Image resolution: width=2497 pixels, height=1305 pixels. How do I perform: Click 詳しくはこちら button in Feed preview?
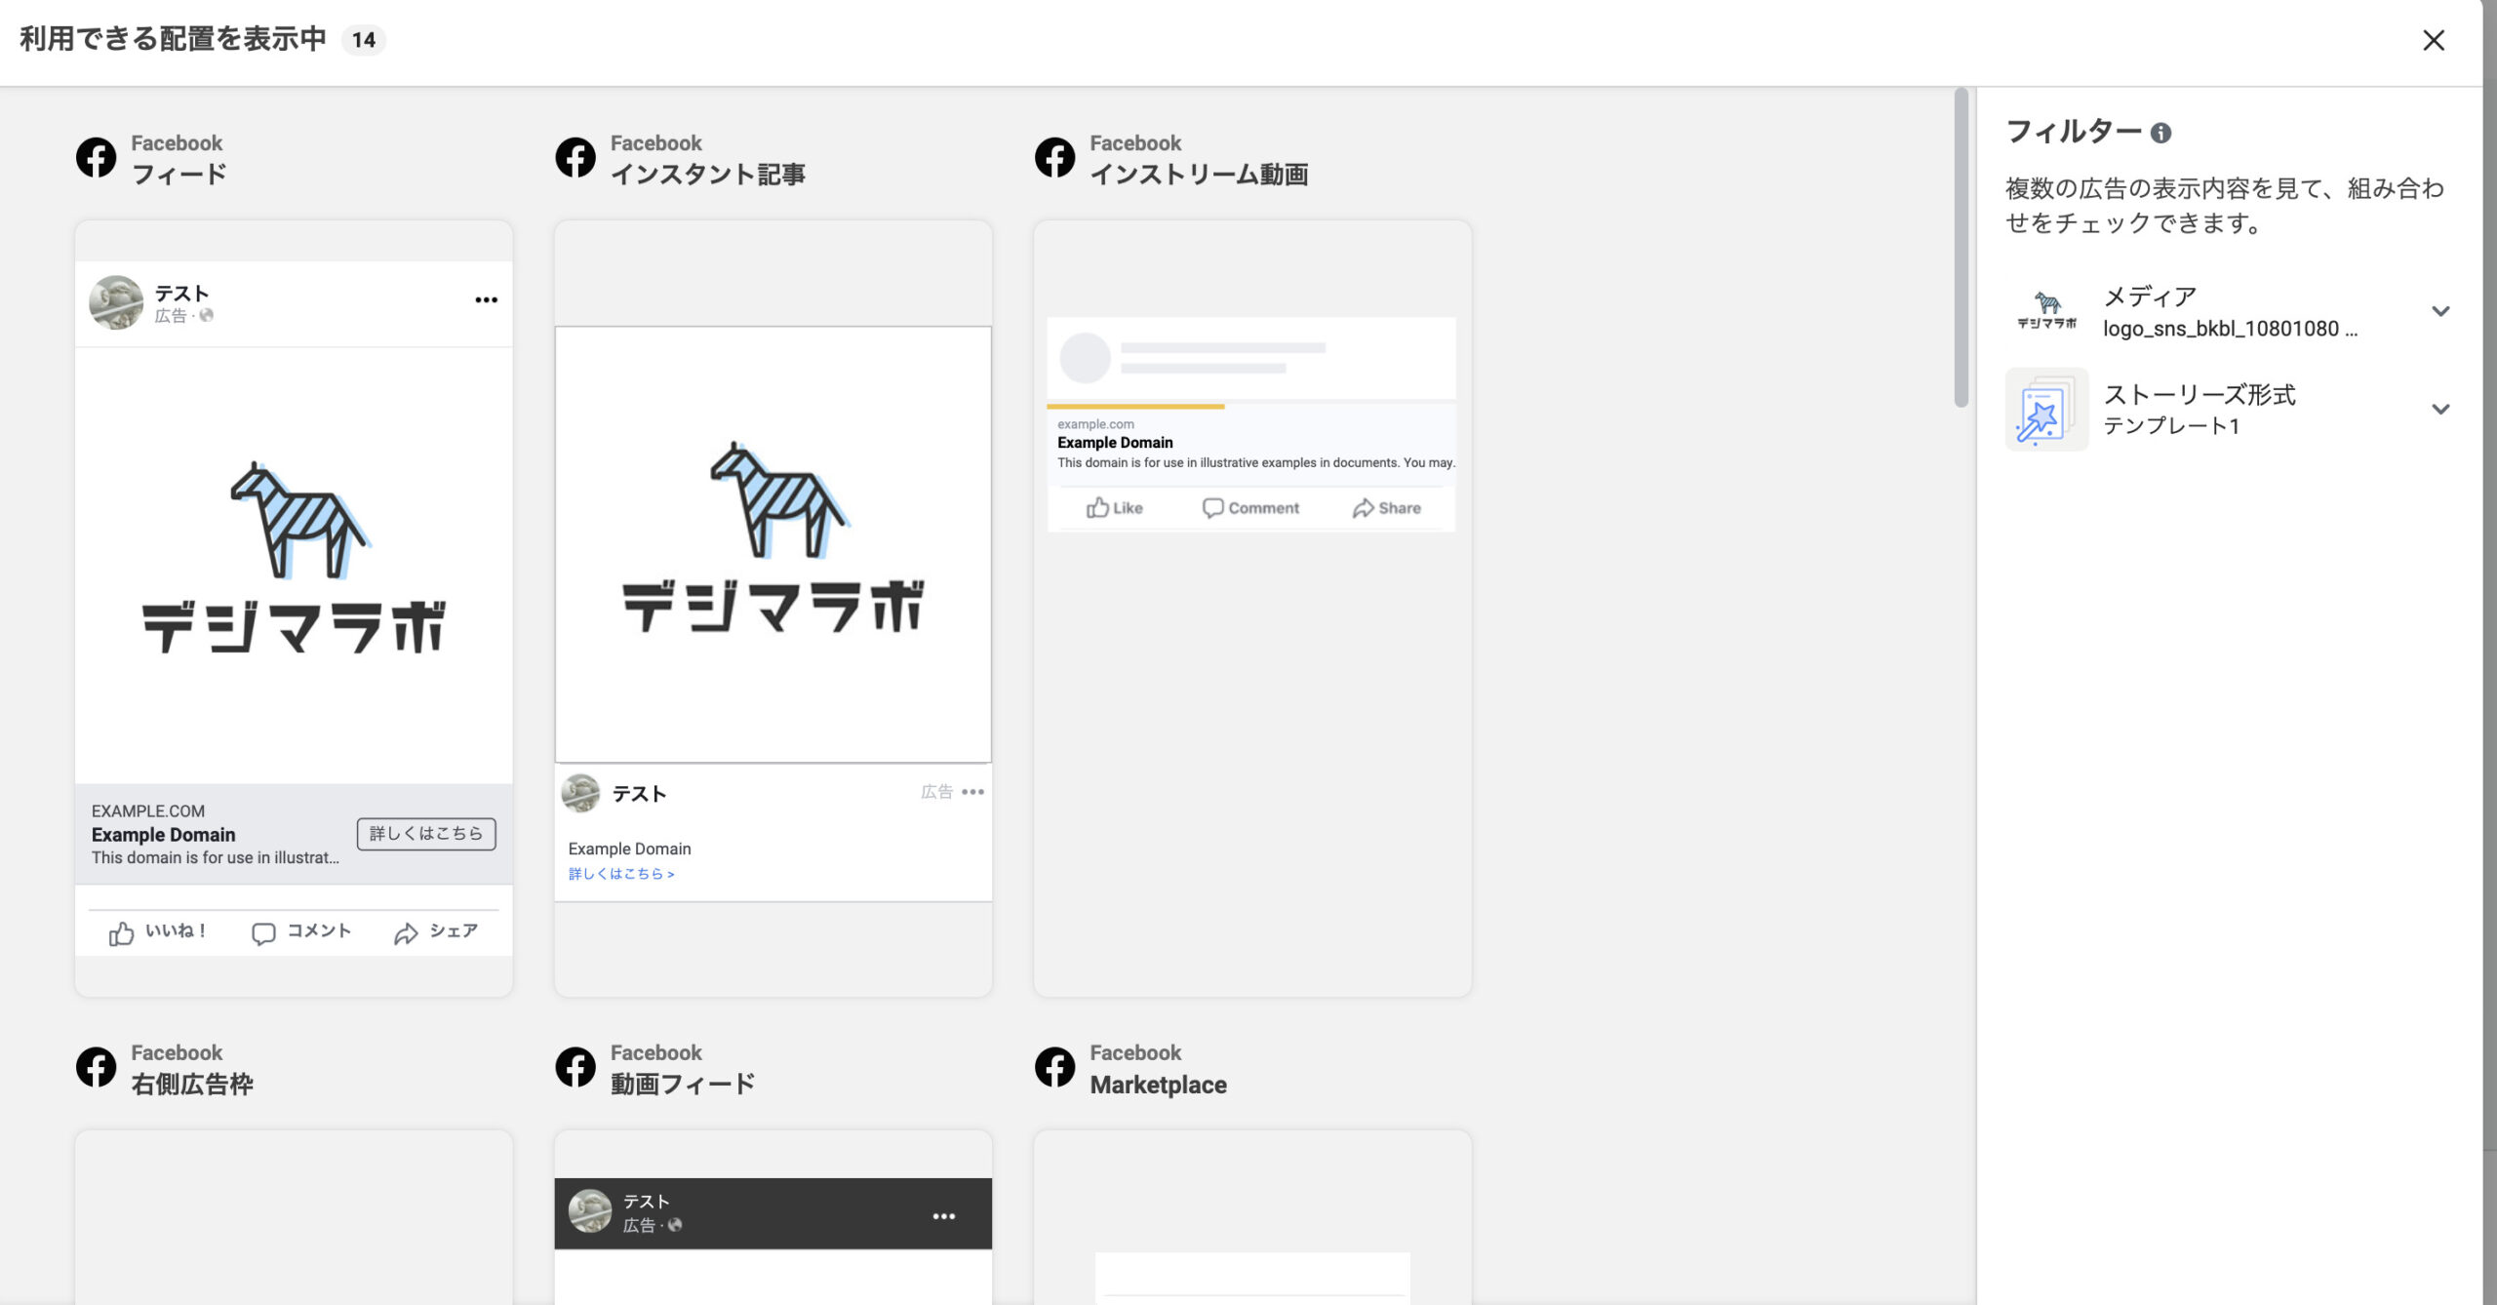pos(426,834)
